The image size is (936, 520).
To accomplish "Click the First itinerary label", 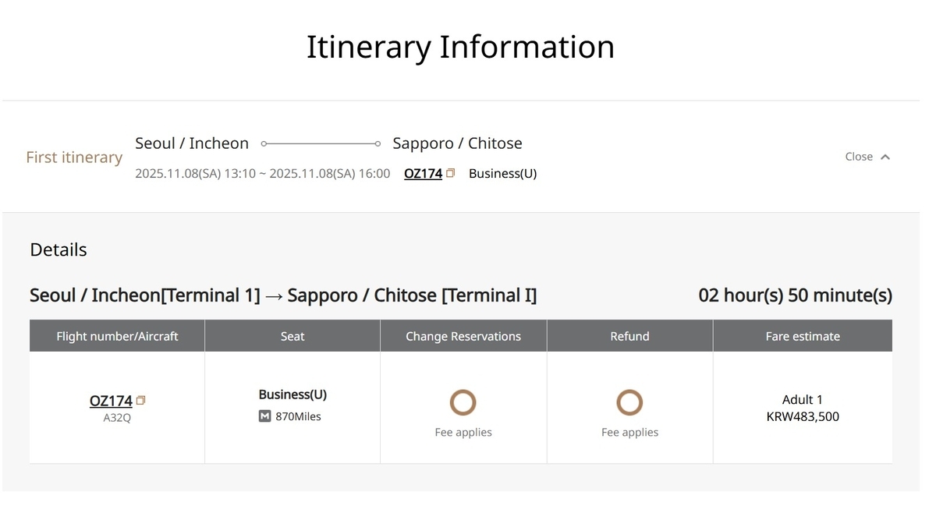I will point(74,157).
